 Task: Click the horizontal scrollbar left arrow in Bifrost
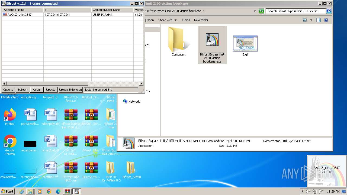[4, 84]
